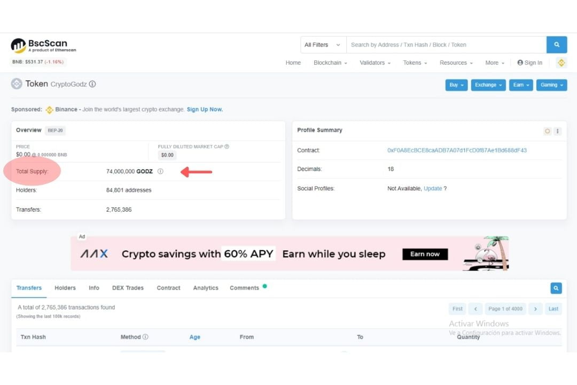This screenshot has height=385, width=577.
Task: Click the info icon next to CryptoGodz
Action: [x=92, y=84]
